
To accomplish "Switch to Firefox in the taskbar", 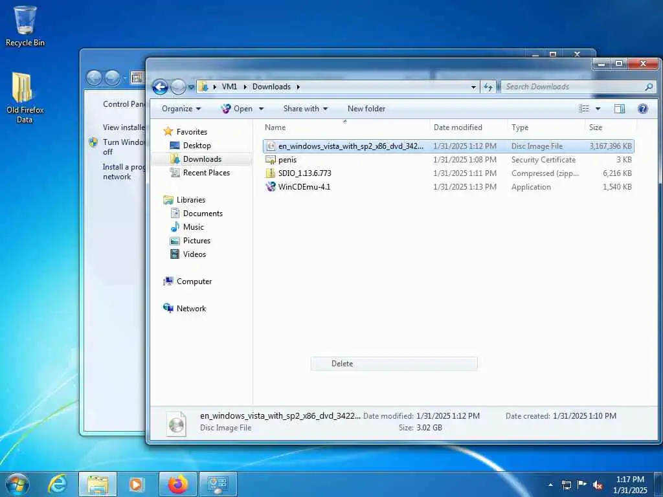I will (x=178, y=484).
